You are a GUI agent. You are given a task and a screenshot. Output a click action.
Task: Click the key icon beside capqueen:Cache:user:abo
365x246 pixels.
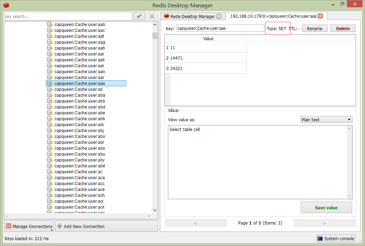pos(49,136)
